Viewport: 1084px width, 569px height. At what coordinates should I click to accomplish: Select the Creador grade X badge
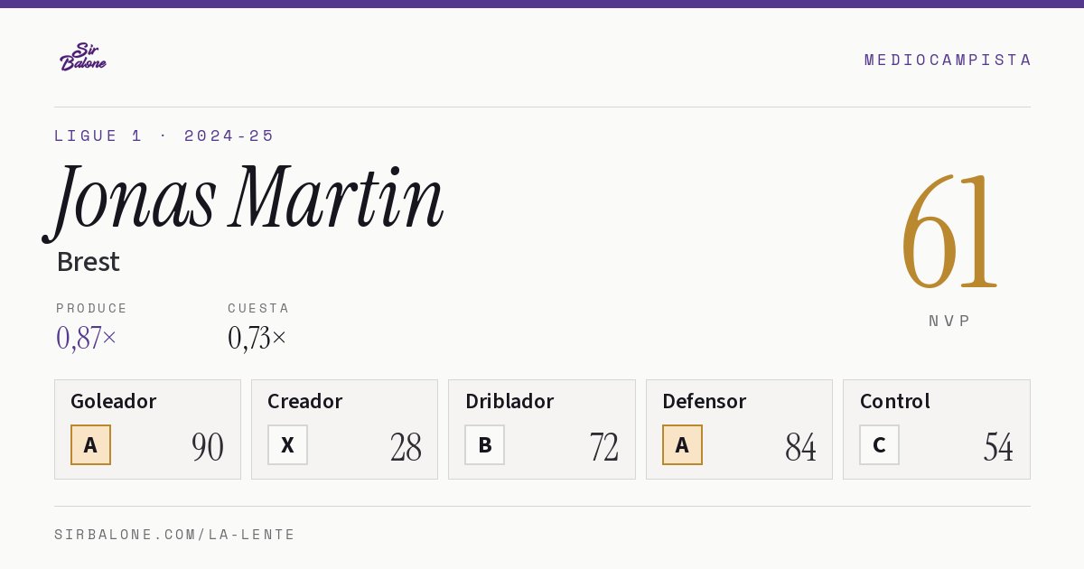pos(287,444)
